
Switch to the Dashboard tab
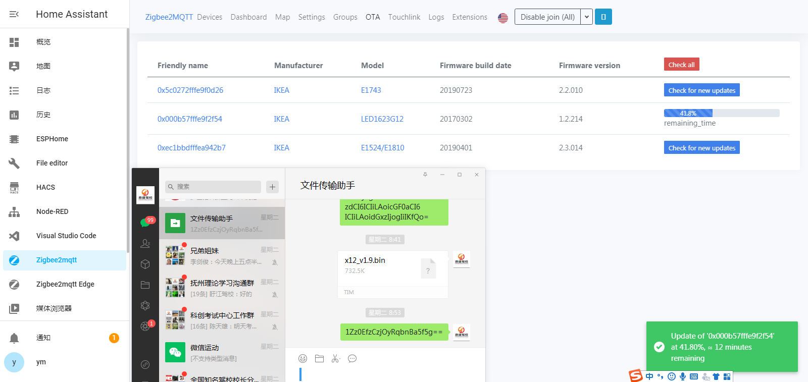click(248, 17)
